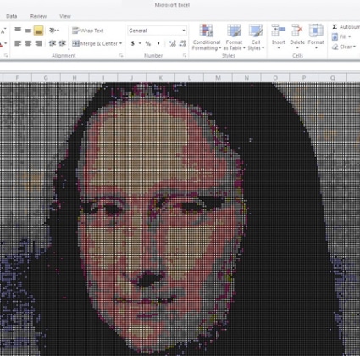The image size is (360, 356).
Task: Select column P header
Action: (304, 78)
